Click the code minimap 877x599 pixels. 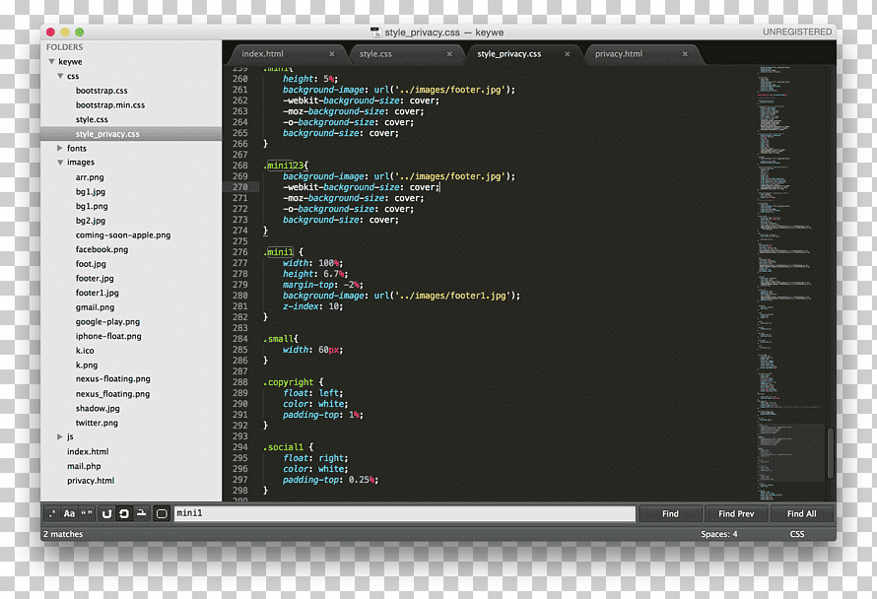tap(789, 283)
